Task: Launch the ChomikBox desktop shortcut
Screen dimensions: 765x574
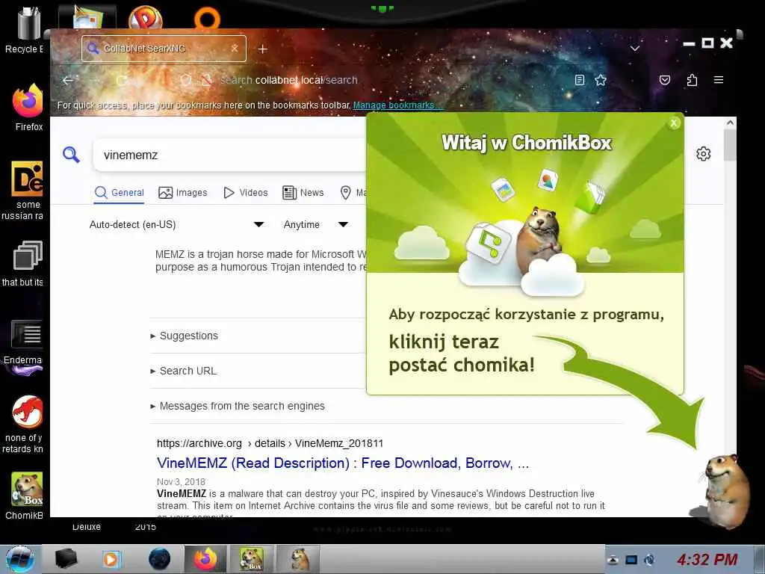Action: coord(27,495)
